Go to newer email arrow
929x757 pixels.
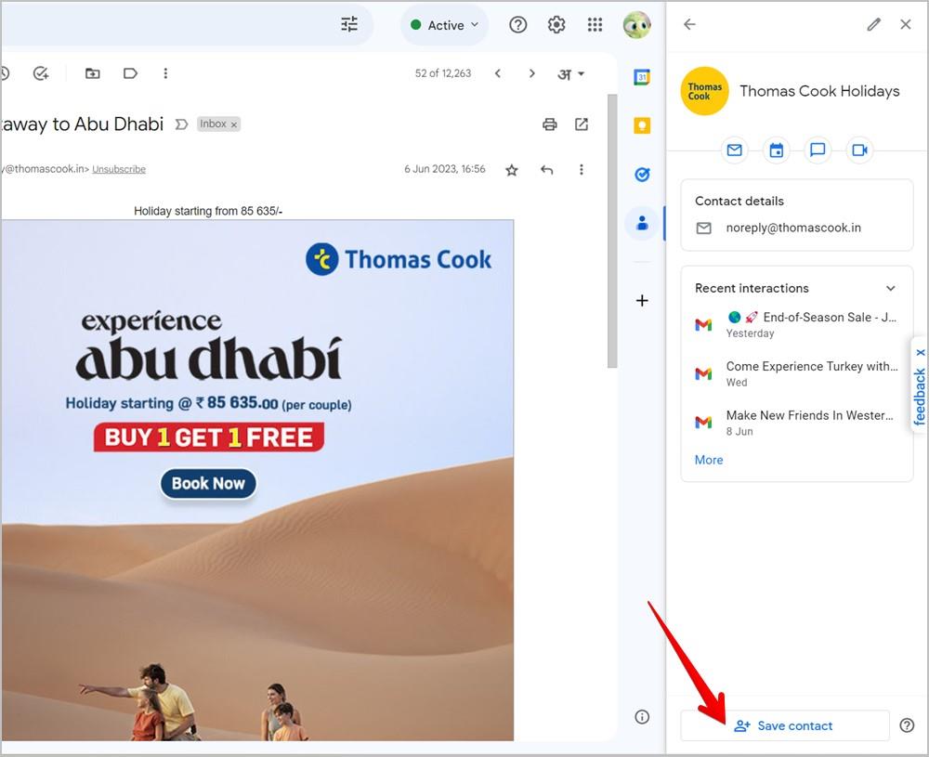point(498,73)
